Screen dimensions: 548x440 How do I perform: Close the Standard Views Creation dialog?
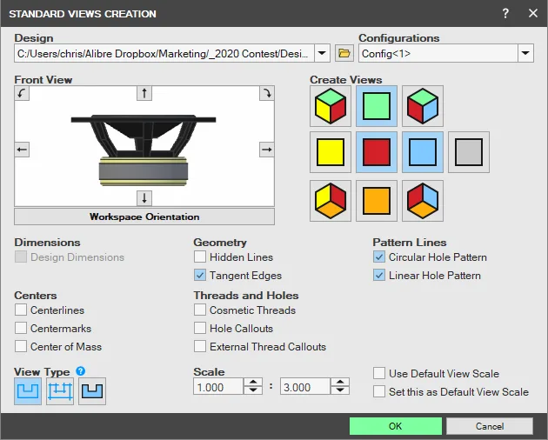pyautogui.click(x=533, y=13)
